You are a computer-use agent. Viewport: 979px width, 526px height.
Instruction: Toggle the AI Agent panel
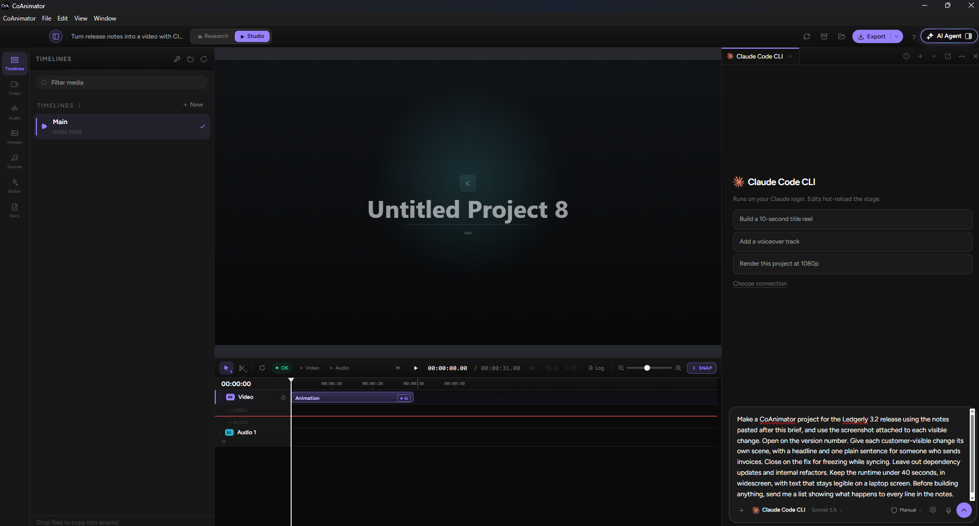point(949,36)
